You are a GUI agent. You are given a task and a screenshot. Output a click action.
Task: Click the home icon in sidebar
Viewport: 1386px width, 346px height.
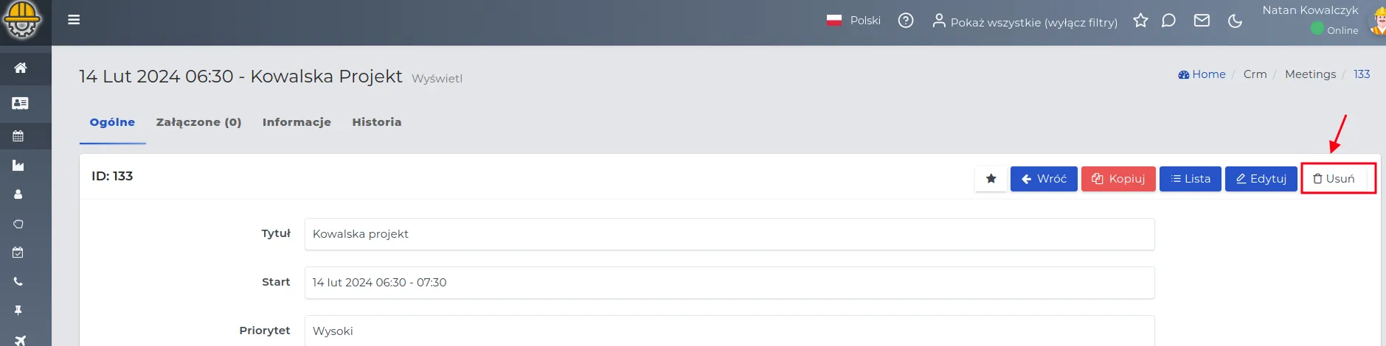click(20, 68)
